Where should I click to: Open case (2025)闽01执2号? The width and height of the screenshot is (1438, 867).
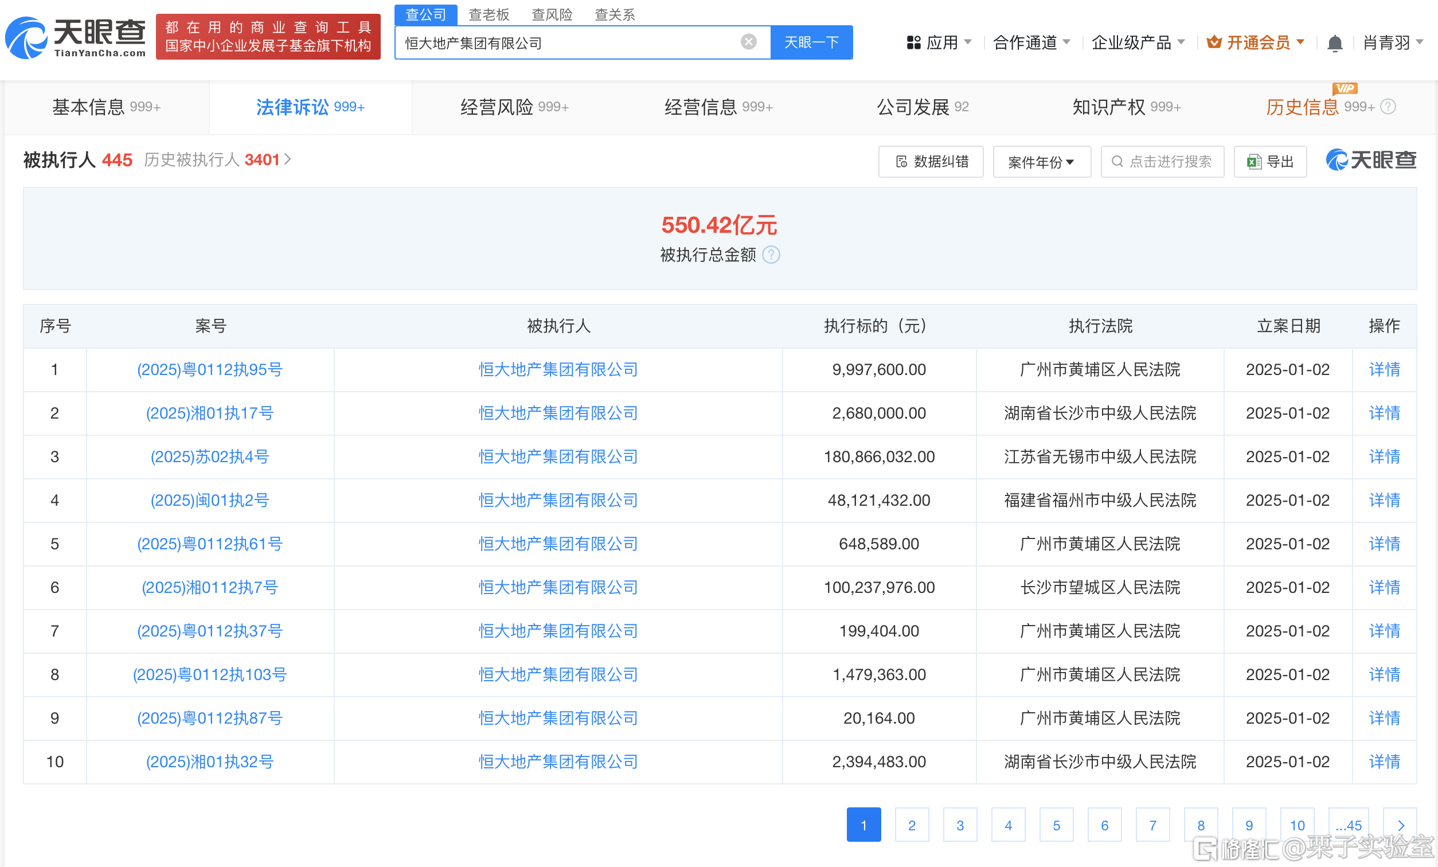[x=209, y=501]
